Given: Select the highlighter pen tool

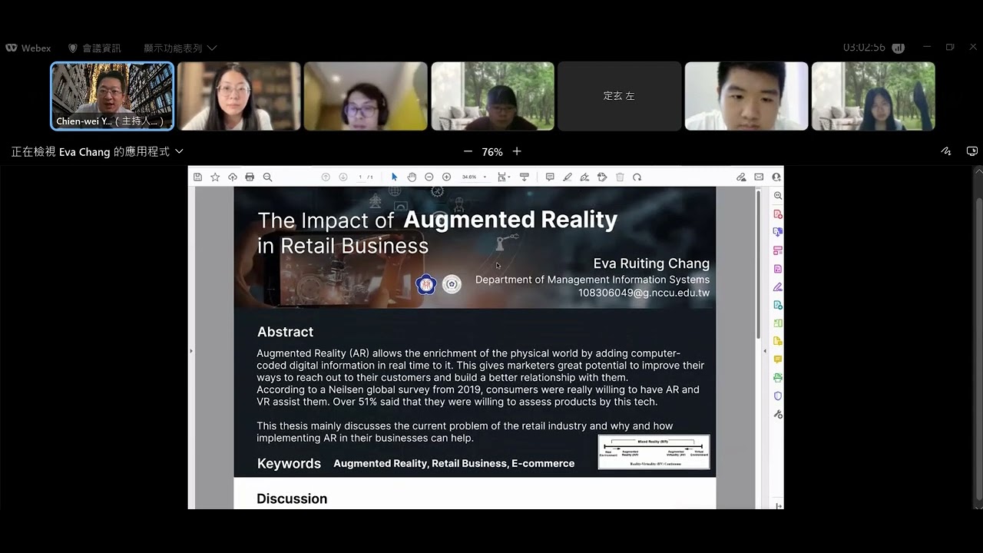Looking at the screenshot, I should pyautogui.click(x=568, y=177).
